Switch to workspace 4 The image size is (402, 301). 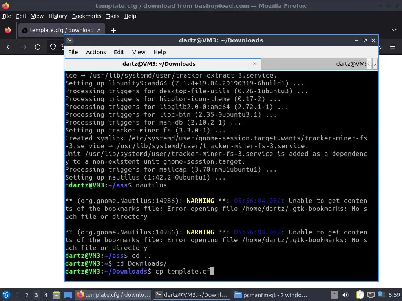click(x=46, y=295)
